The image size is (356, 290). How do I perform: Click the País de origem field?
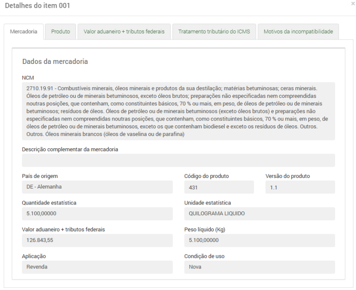click(x=97, y=187)
